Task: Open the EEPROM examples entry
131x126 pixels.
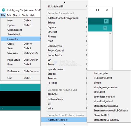Action: pos(64,94)
